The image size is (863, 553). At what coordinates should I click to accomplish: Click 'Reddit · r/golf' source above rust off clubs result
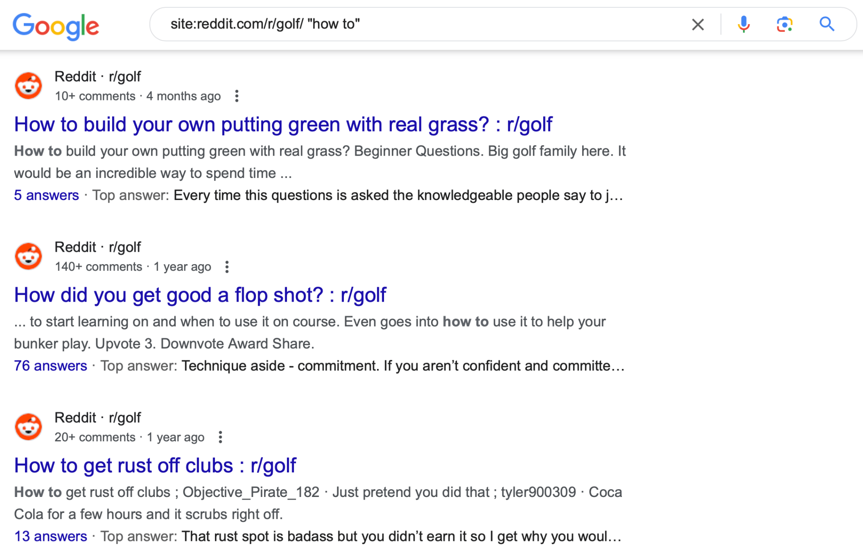(98, 418)
